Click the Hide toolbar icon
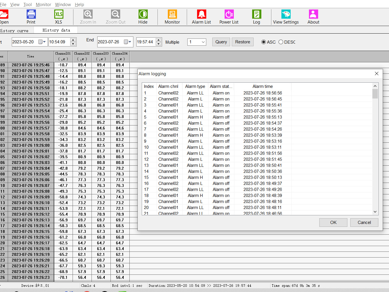This screenshot has height=292, width=389. (x=143, y=14)
